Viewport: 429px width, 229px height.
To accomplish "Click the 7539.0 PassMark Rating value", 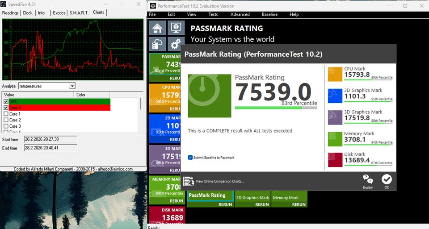I will 273,92.
